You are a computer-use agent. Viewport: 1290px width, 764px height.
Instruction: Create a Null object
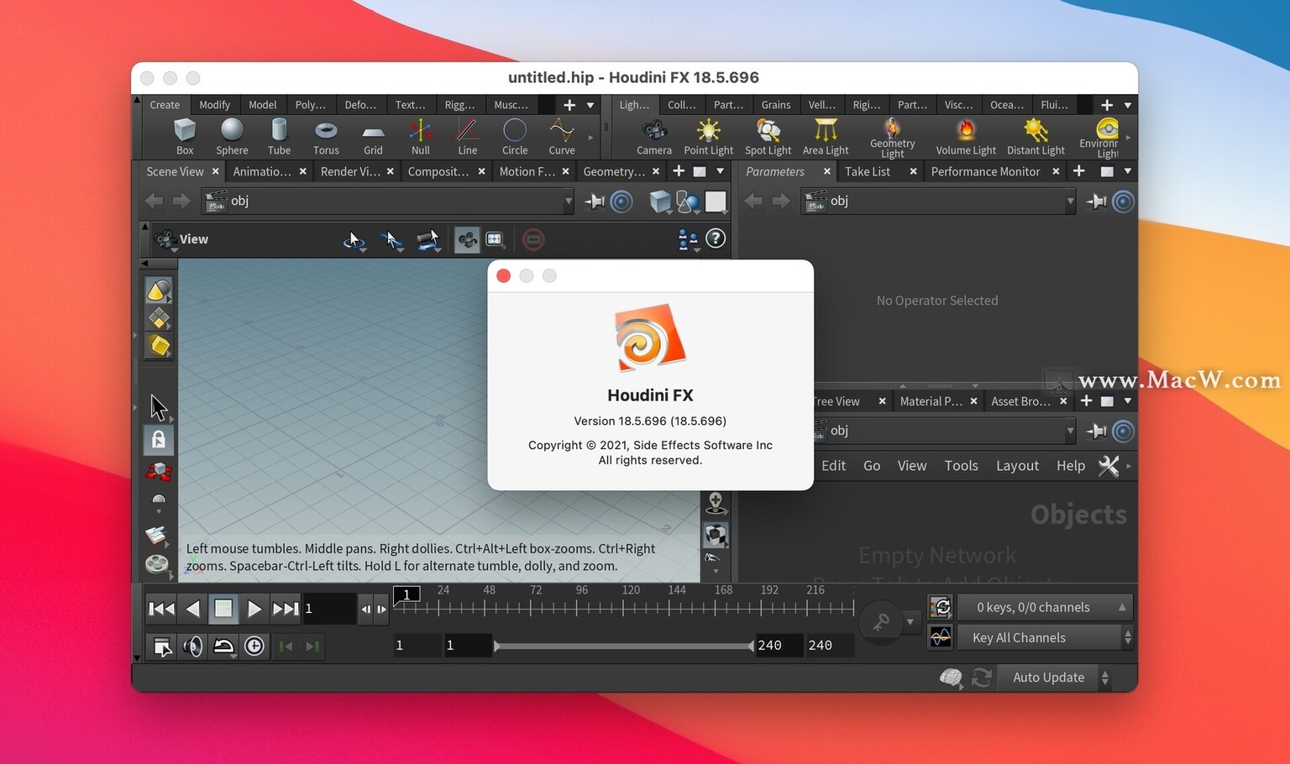[421, 137]
